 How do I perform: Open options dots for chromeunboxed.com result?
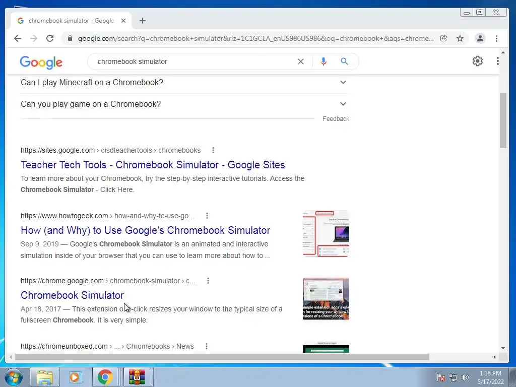pyautogui.click(x=206, y=346)
